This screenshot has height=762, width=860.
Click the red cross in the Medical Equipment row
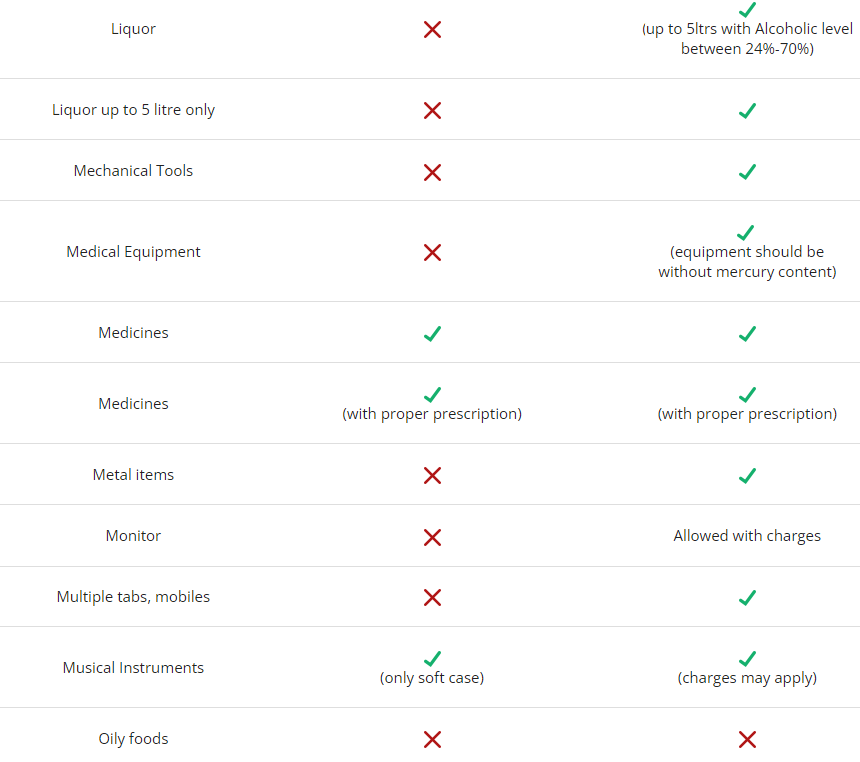(432, 253)
